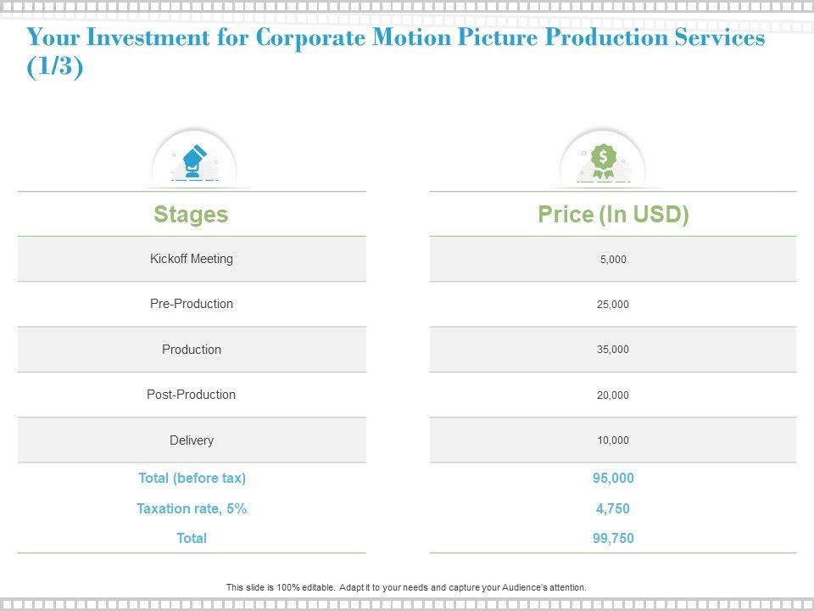Screen dimensions: 814x611
Task: Click the 10,000 price cell
Action: coord(613,440)
